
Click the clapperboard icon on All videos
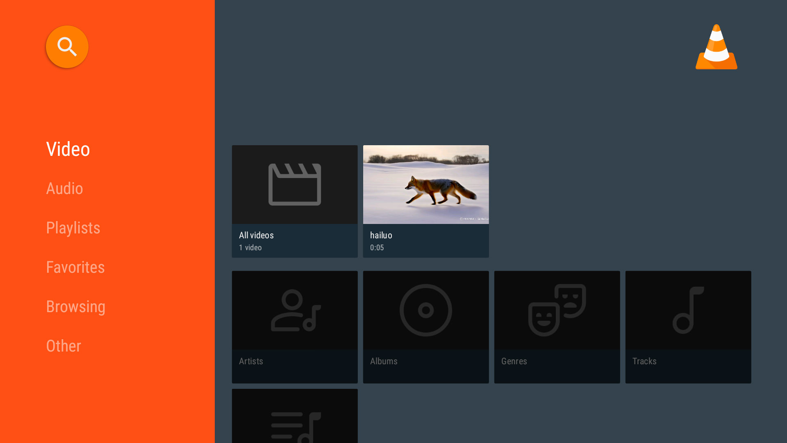tap(295, 184)
